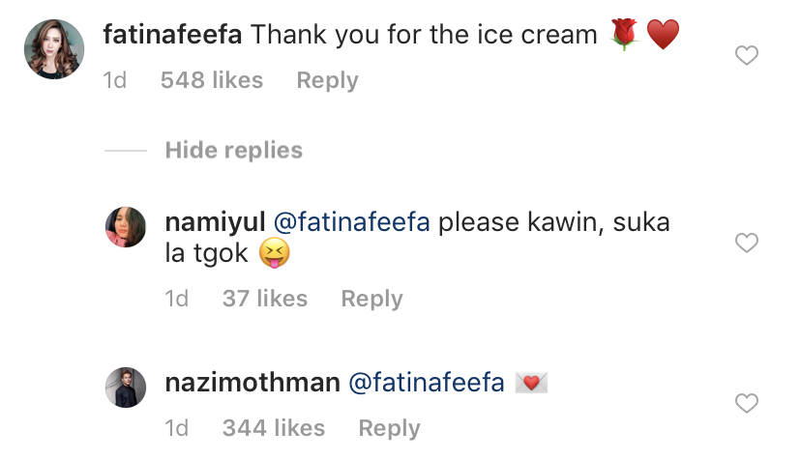View the 37 likes list

coord(264,299)
